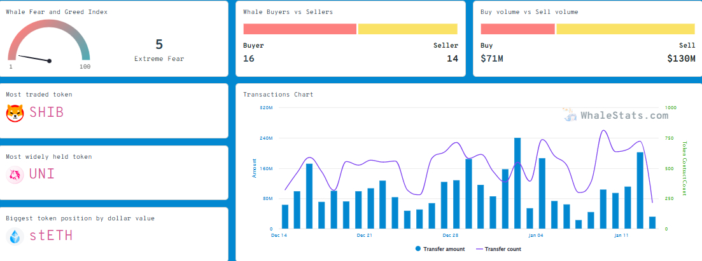Click the red Buy volume bar segment
The height and width of the screenshot is (261, 702).
tap(518, 29)
